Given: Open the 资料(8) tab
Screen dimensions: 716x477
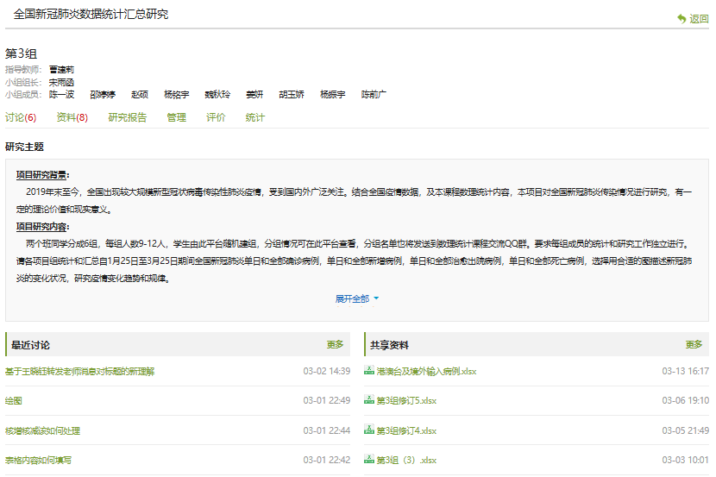Looking at the screenshot, I should click(x=72, y=117).
